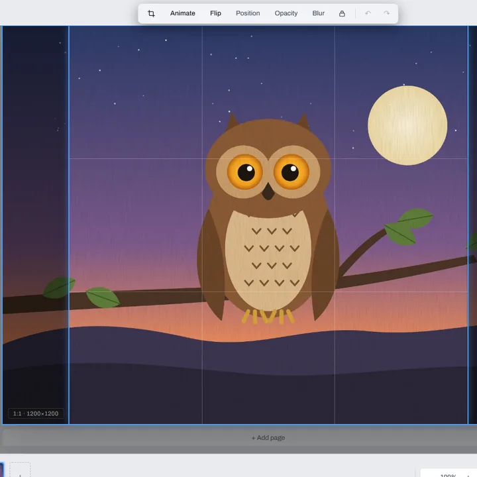Click the 1:1 · 1200×1200 size label

[x=36, y=413]
